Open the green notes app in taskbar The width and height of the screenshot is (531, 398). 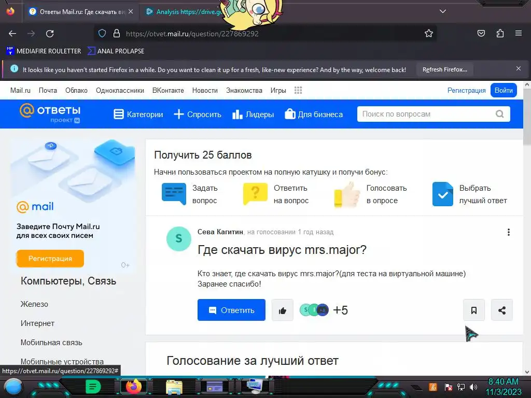tap(93, 387)
